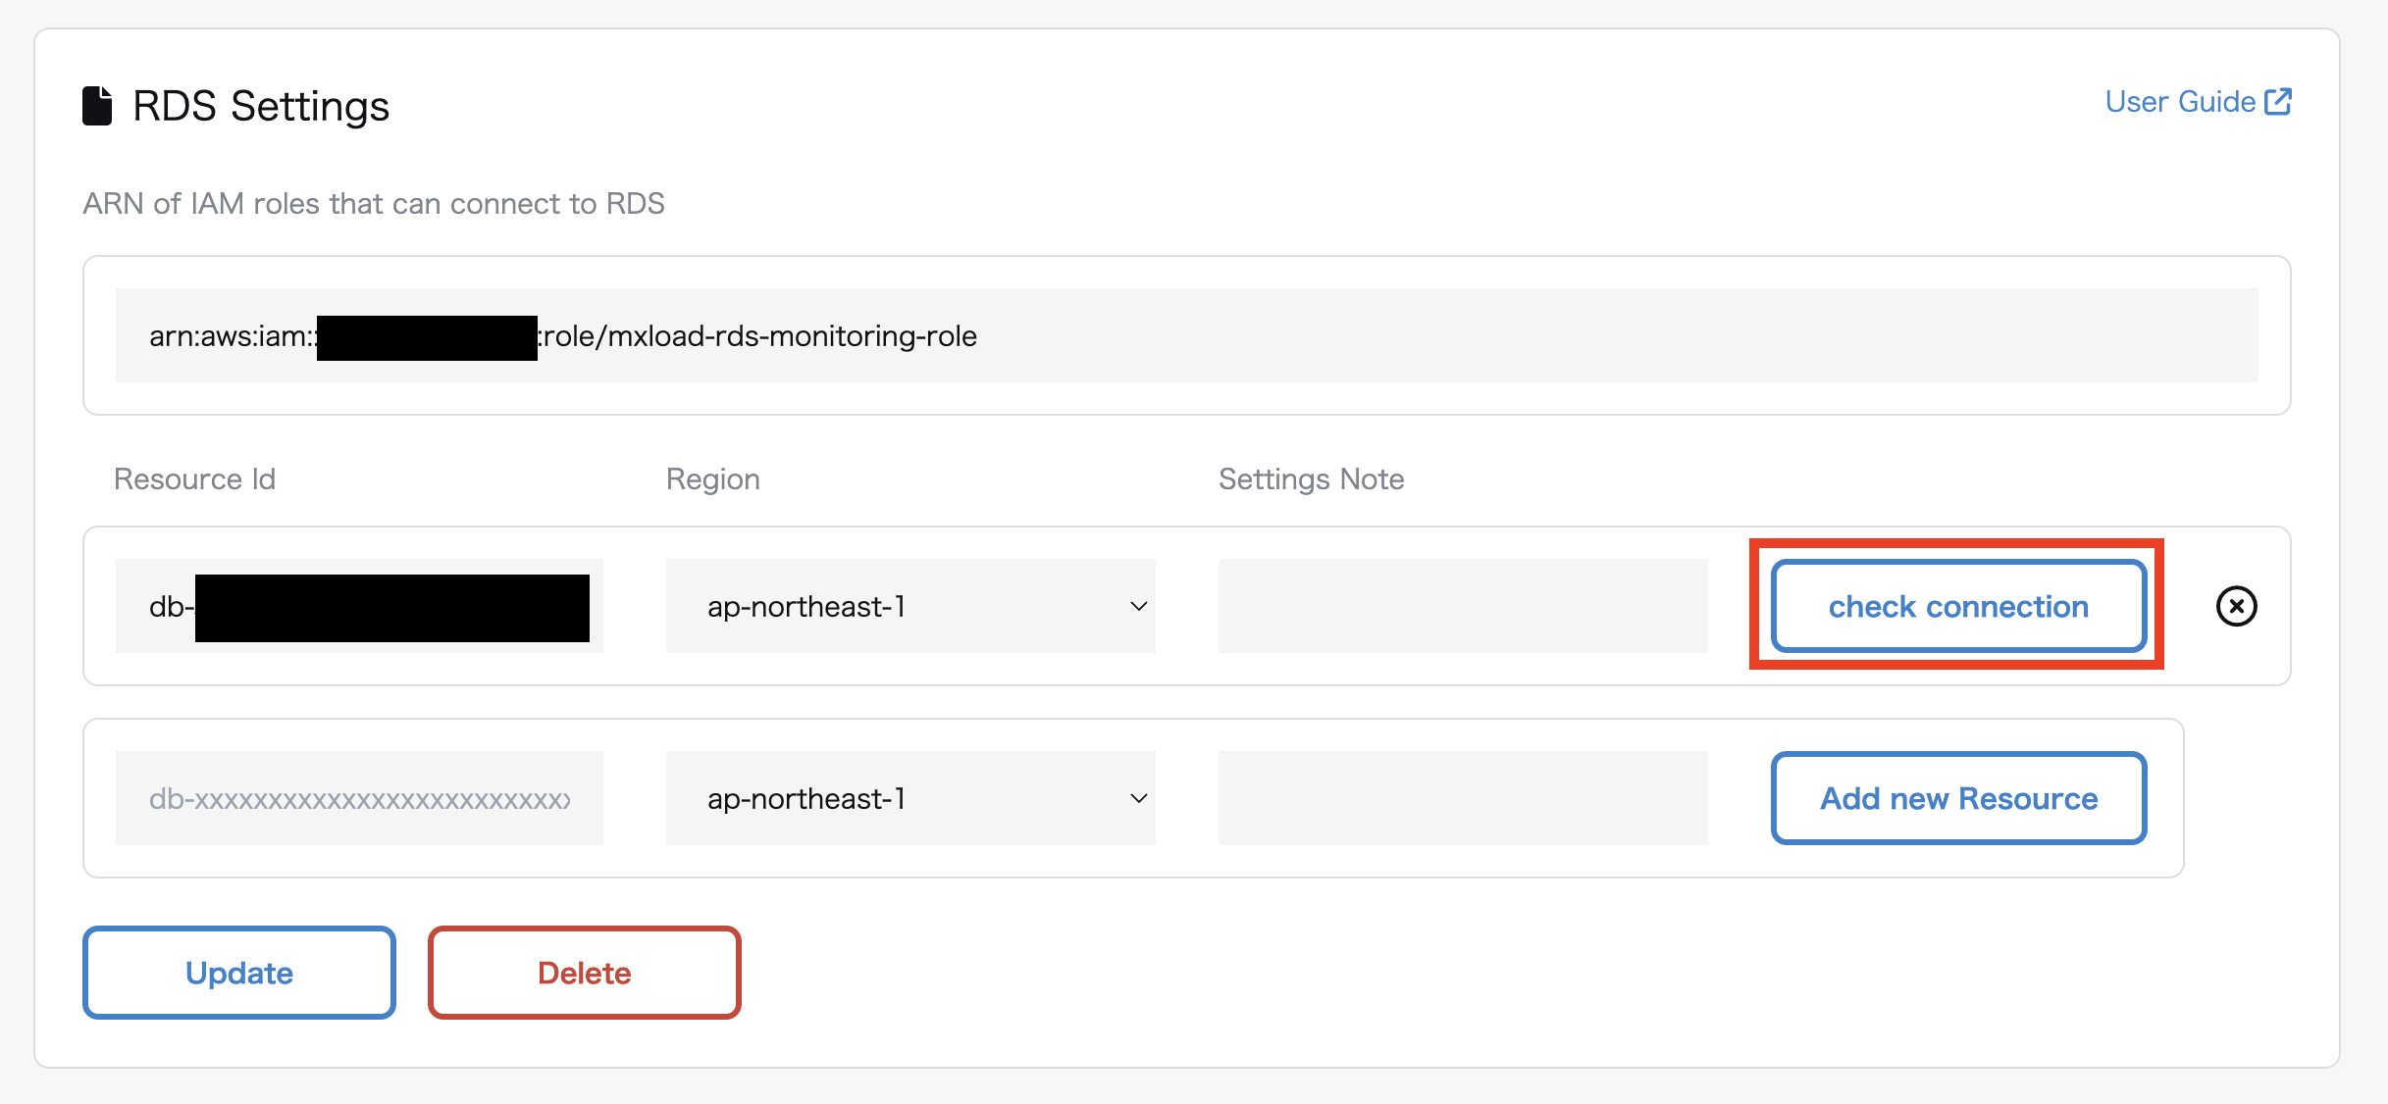
Task: Click the existing db- Resource Id field
Action: pos(359,606)
